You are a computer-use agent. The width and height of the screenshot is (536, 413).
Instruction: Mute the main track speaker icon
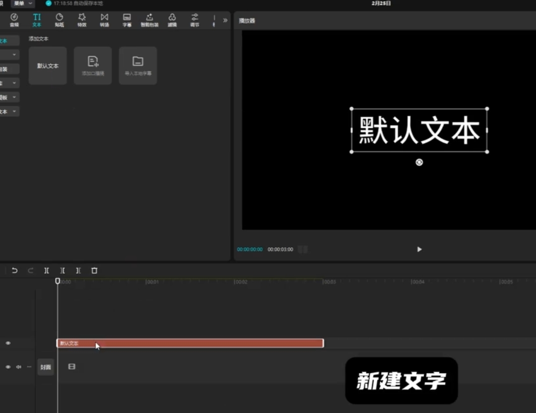(18, 367)
